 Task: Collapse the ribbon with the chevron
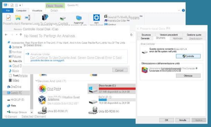click(179, 10)
